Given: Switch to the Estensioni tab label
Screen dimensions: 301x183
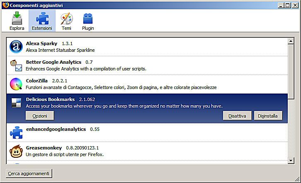Looking at the screenshot, I should tap(42, 28).
